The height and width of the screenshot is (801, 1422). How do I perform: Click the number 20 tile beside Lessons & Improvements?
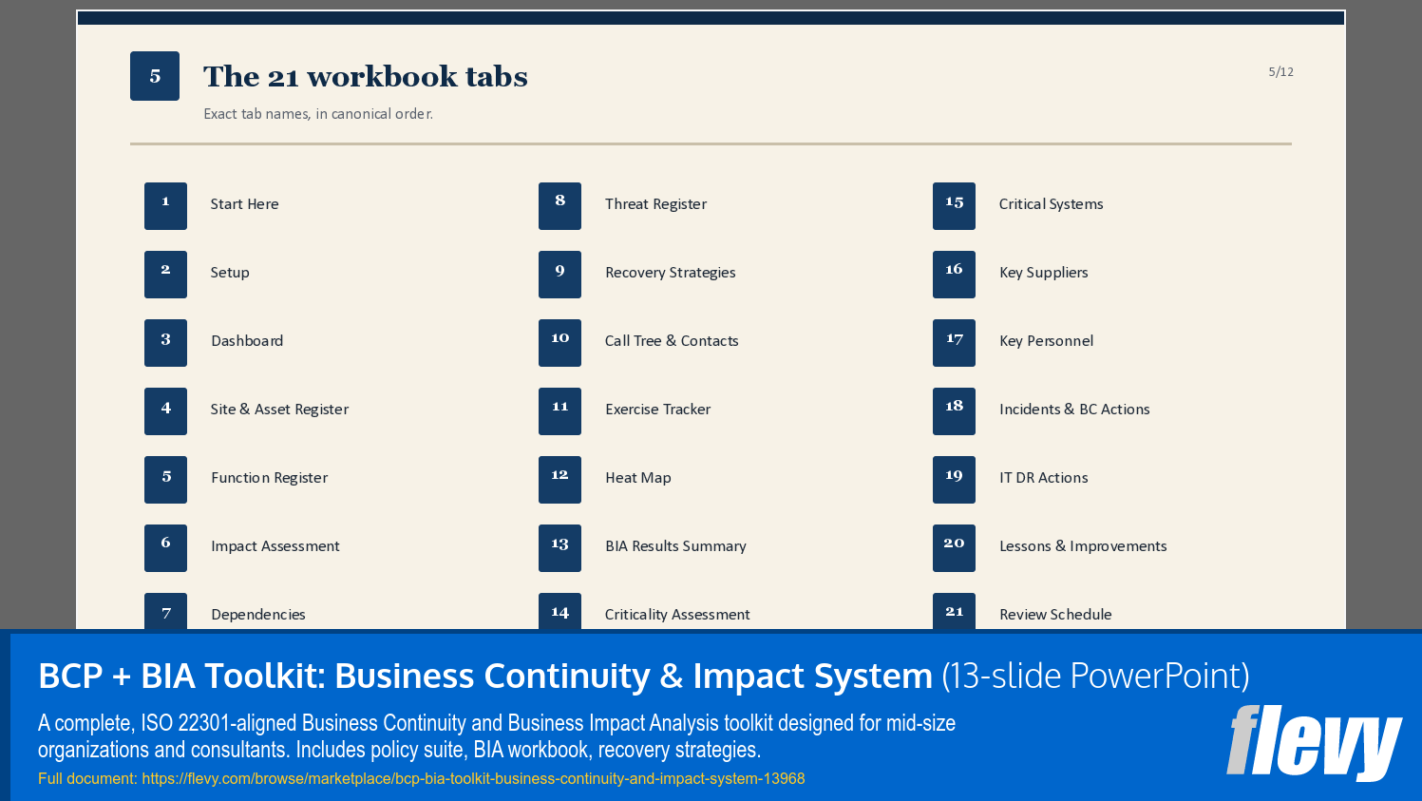[954, 548]
